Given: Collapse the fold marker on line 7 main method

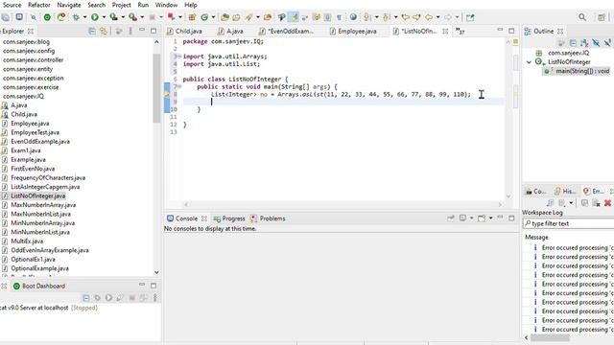Looking at the screenshot, I should pos(179,87).
